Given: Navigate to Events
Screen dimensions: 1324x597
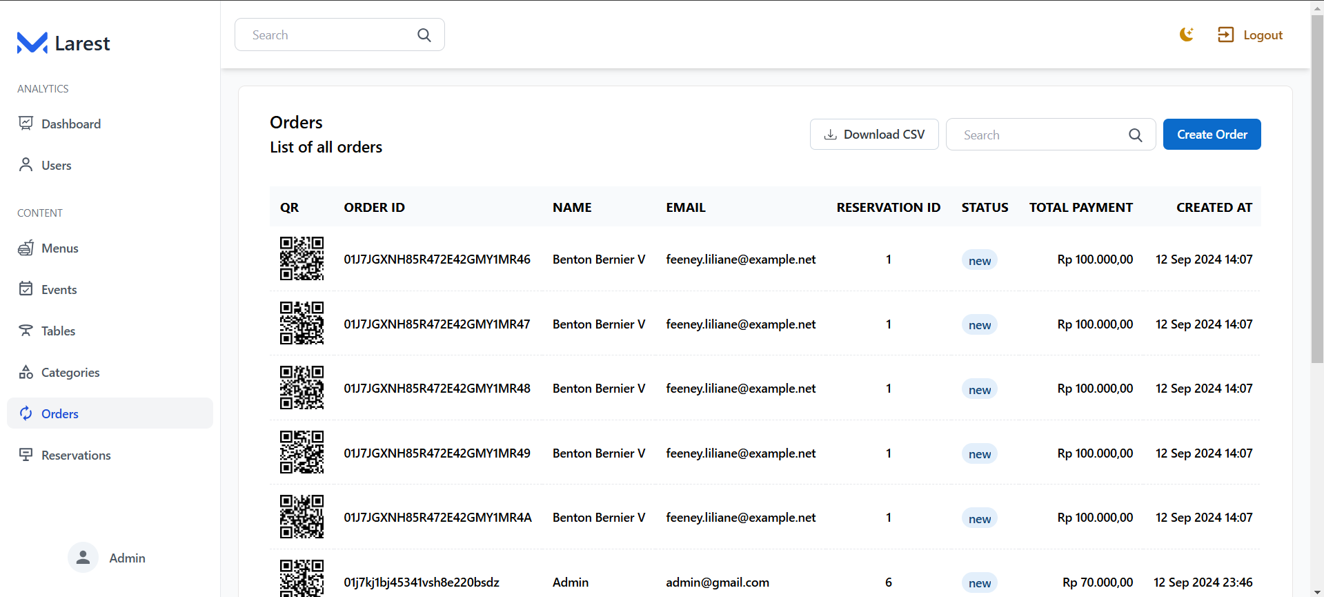Looking at the screenshot, I should pyautogui.click(x=59, y=290).
